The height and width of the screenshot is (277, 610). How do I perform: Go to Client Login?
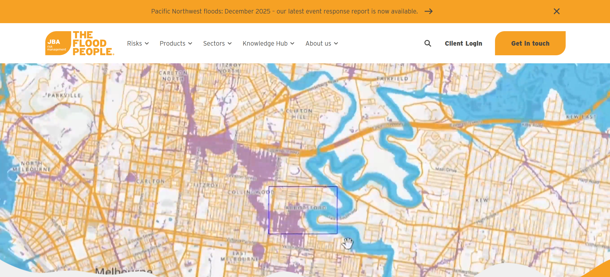(463, 43)
